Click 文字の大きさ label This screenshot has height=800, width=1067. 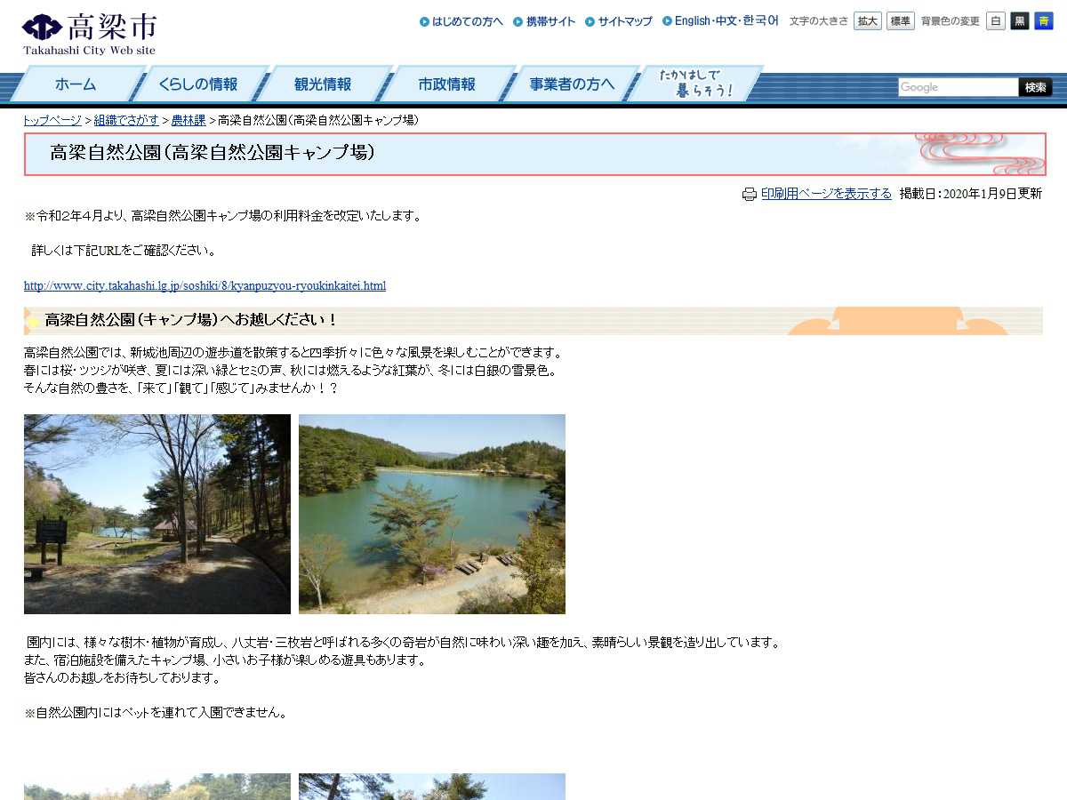pos(819,21)
